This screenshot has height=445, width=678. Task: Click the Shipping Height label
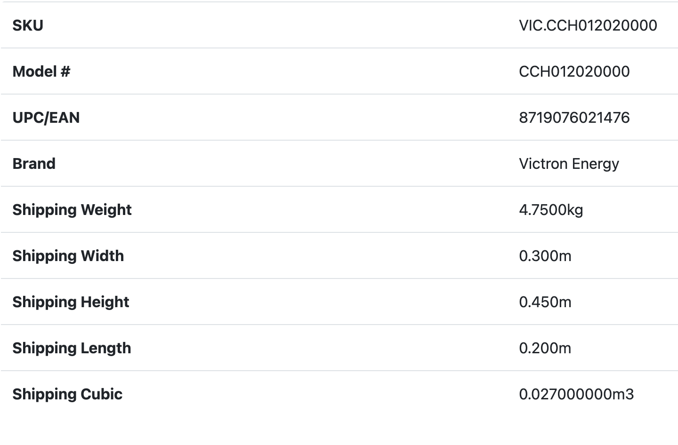[71, 302]
